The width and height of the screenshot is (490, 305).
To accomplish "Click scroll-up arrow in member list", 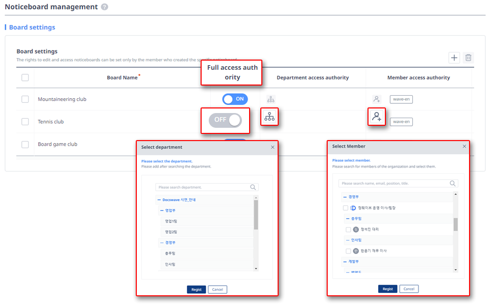I will click(456, 195).
